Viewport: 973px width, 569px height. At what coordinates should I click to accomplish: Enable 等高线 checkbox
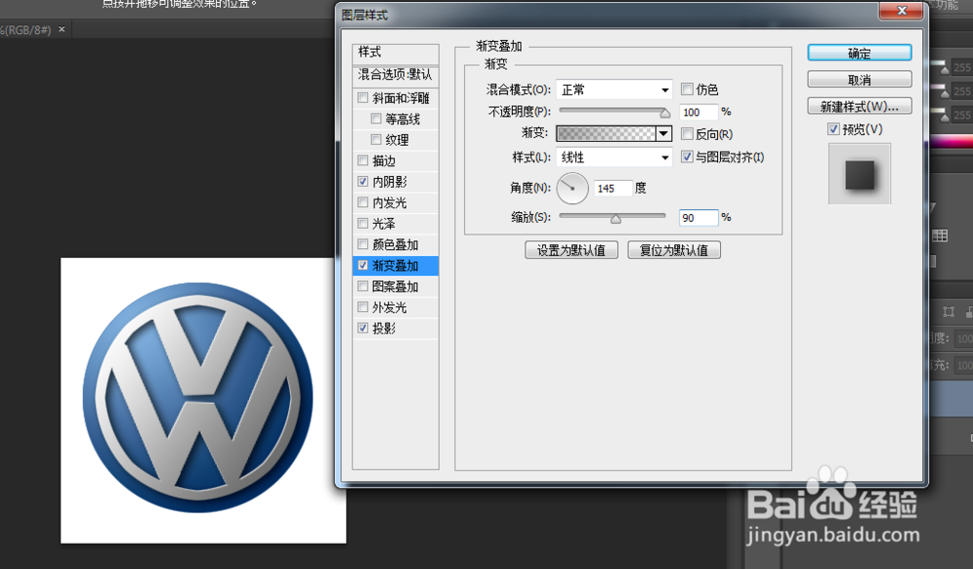tap(376, 119)
